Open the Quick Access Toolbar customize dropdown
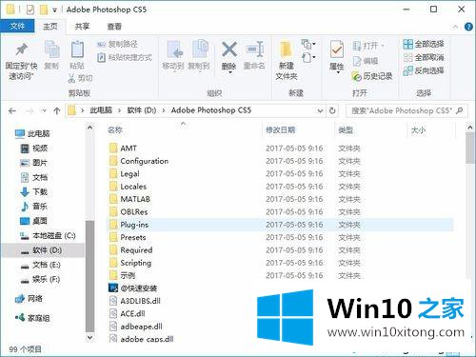 (54, 10)
